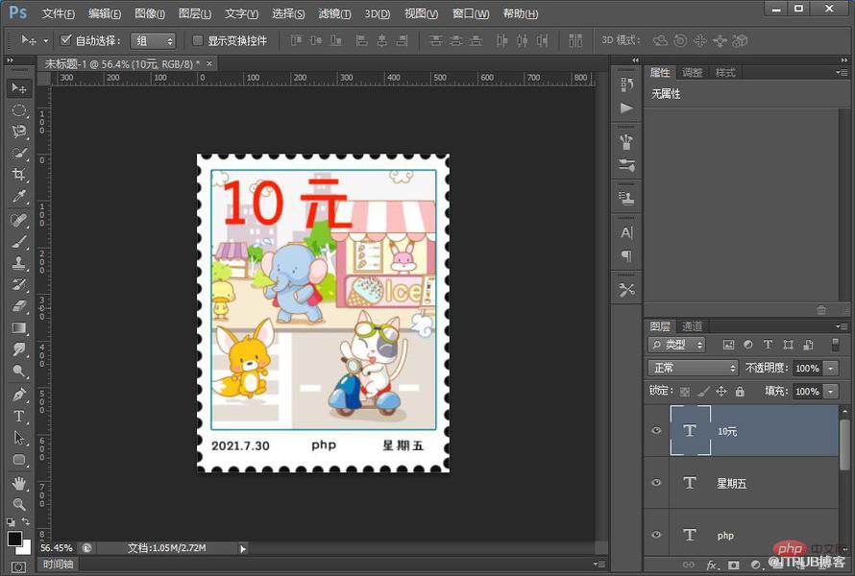Toggle the auto-select checkbox

66,39
